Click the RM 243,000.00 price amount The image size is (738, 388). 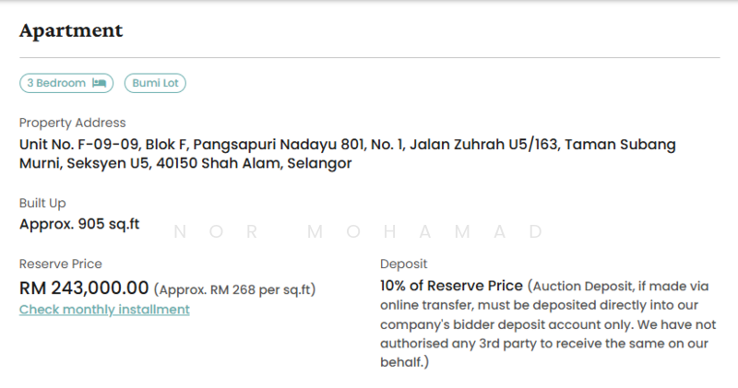(84, 288)
